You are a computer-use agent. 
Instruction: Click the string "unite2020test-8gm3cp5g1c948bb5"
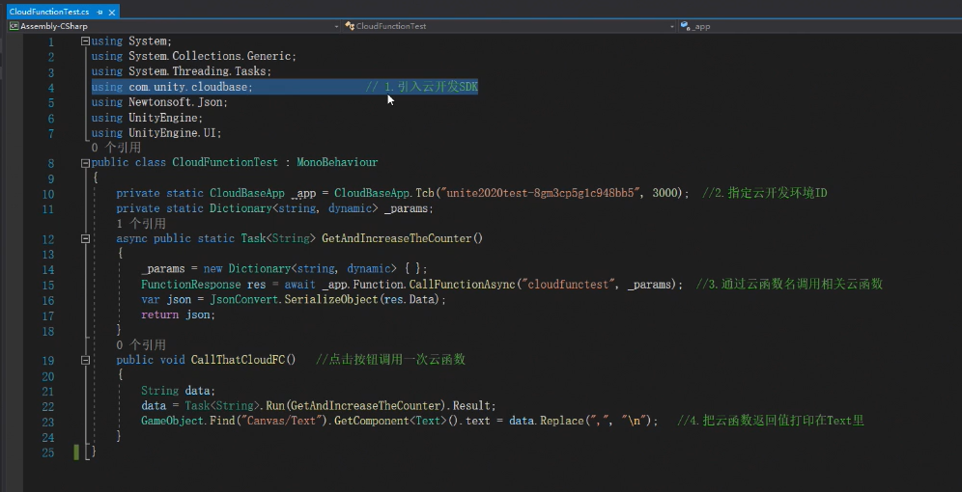click(539, 193)
